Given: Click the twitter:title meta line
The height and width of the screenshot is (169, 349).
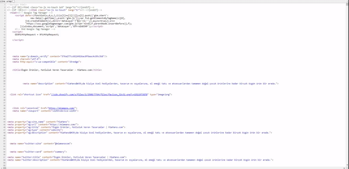Looking at the screenshot, I should (x=67, y=157).
